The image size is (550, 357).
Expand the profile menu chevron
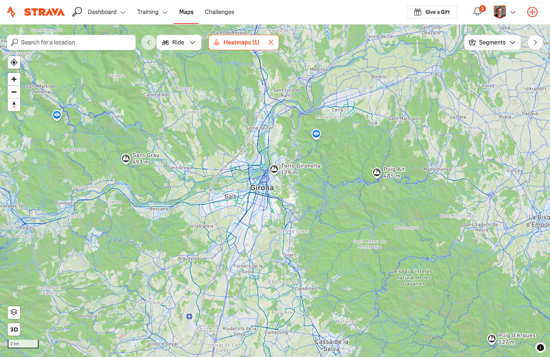(513, 12)
